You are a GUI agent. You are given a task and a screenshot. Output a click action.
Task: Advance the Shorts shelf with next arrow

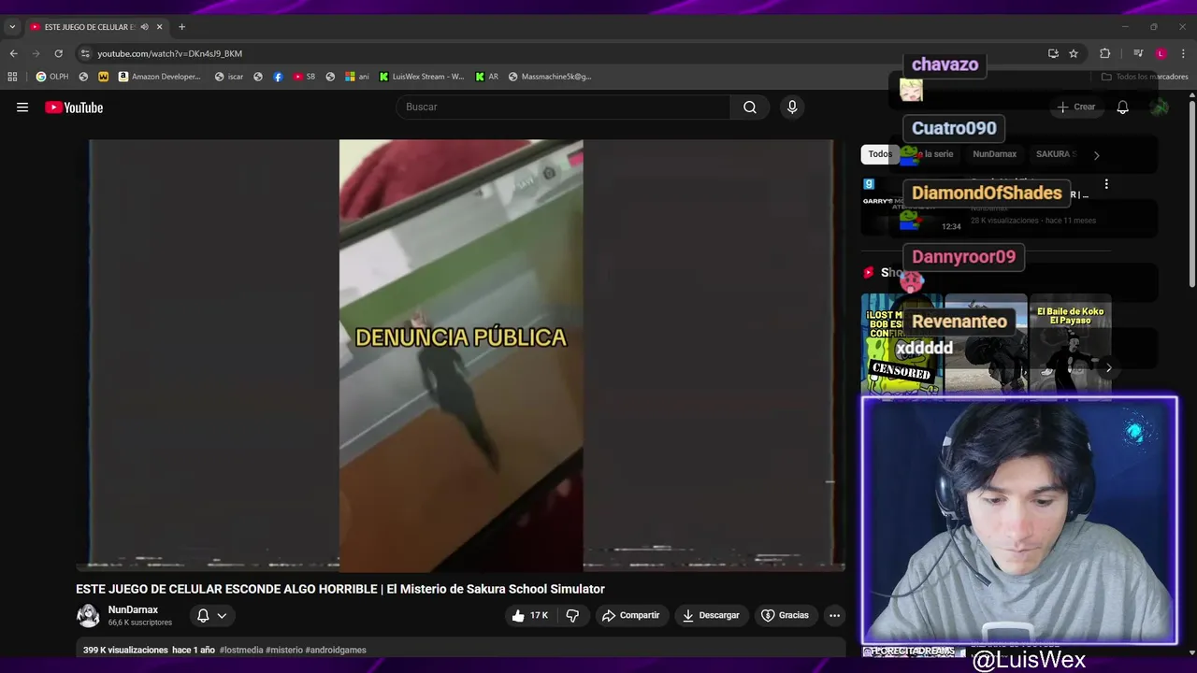(1108, 368)
